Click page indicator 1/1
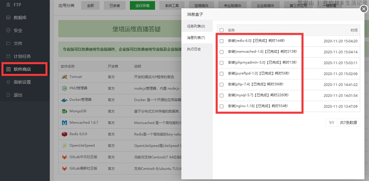Screen dimensions: 369x181 331,123
